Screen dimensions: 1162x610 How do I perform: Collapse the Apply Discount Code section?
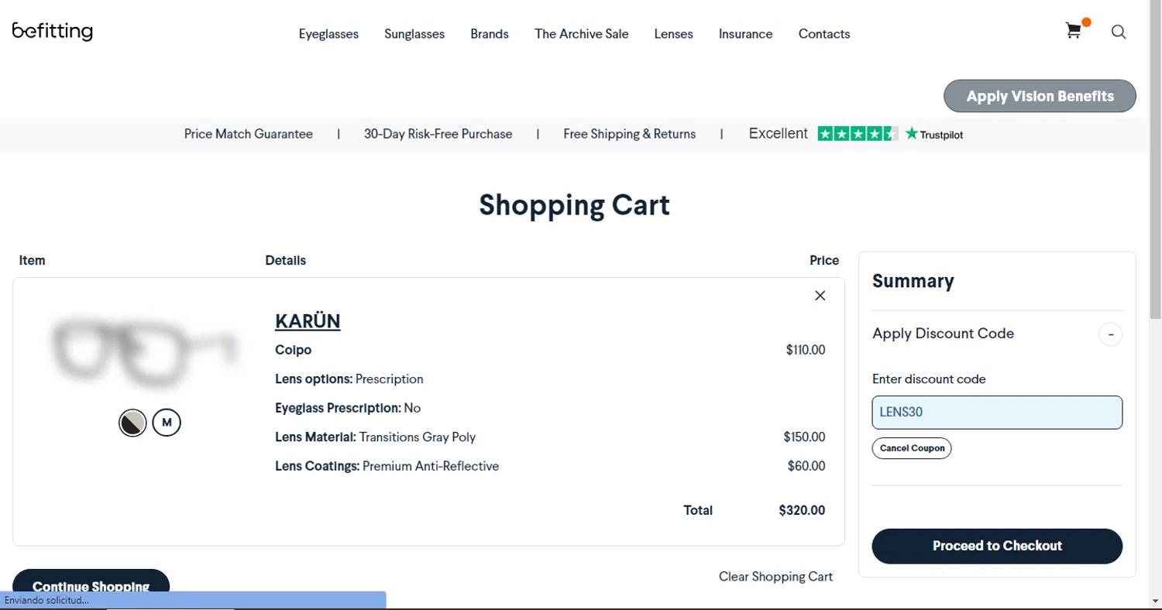1110,334
